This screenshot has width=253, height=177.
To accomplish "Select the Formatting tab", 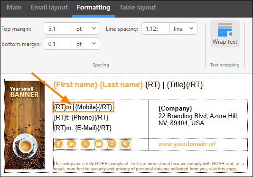I will click(x=94, y=8).
